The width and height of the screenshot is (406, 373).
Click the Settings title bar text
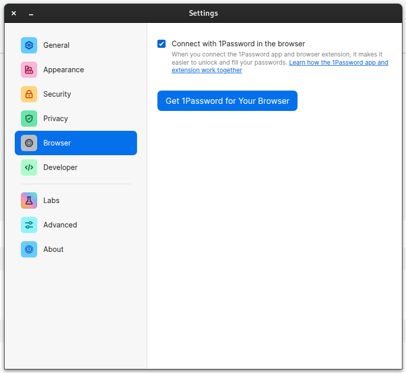(x=203, y=13)
